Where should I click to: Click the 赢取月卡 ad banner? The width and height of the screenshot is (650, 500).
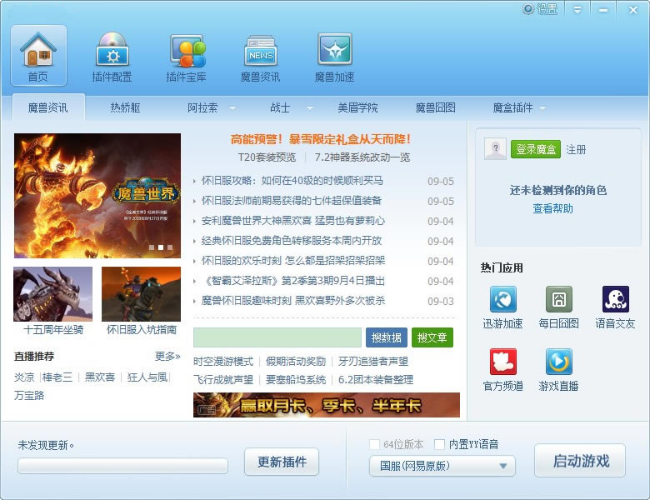(327, 405)
